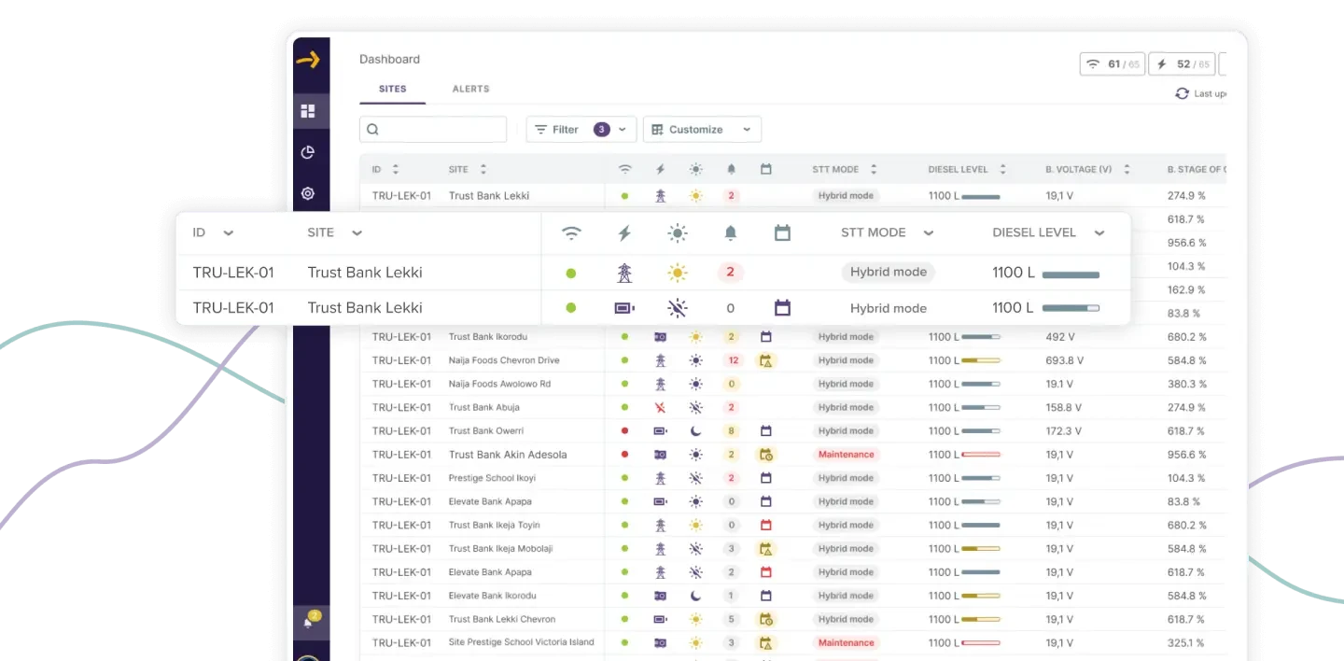Click the search input field
This screenshot has height=661, width=1344.
pyautogui.click(x=434, y=130)
